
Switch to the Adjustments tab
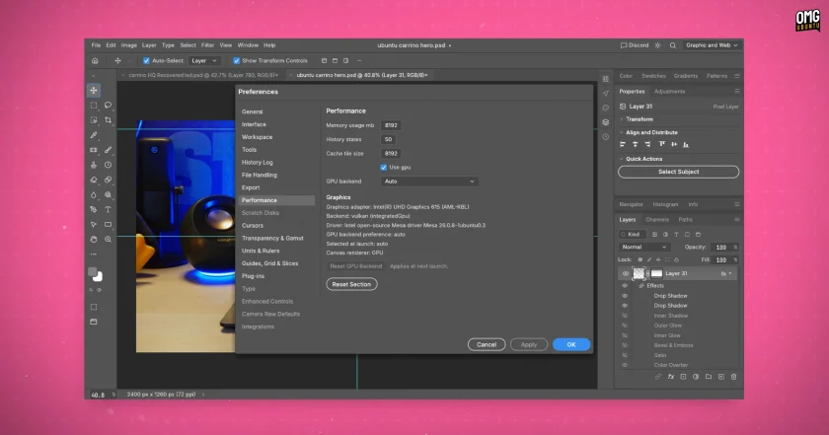(669, 92)
